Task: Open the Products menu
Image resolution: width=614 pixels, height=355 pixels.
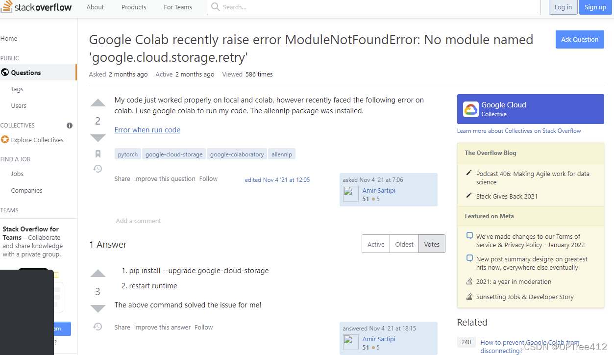Action: pos(133,7)
